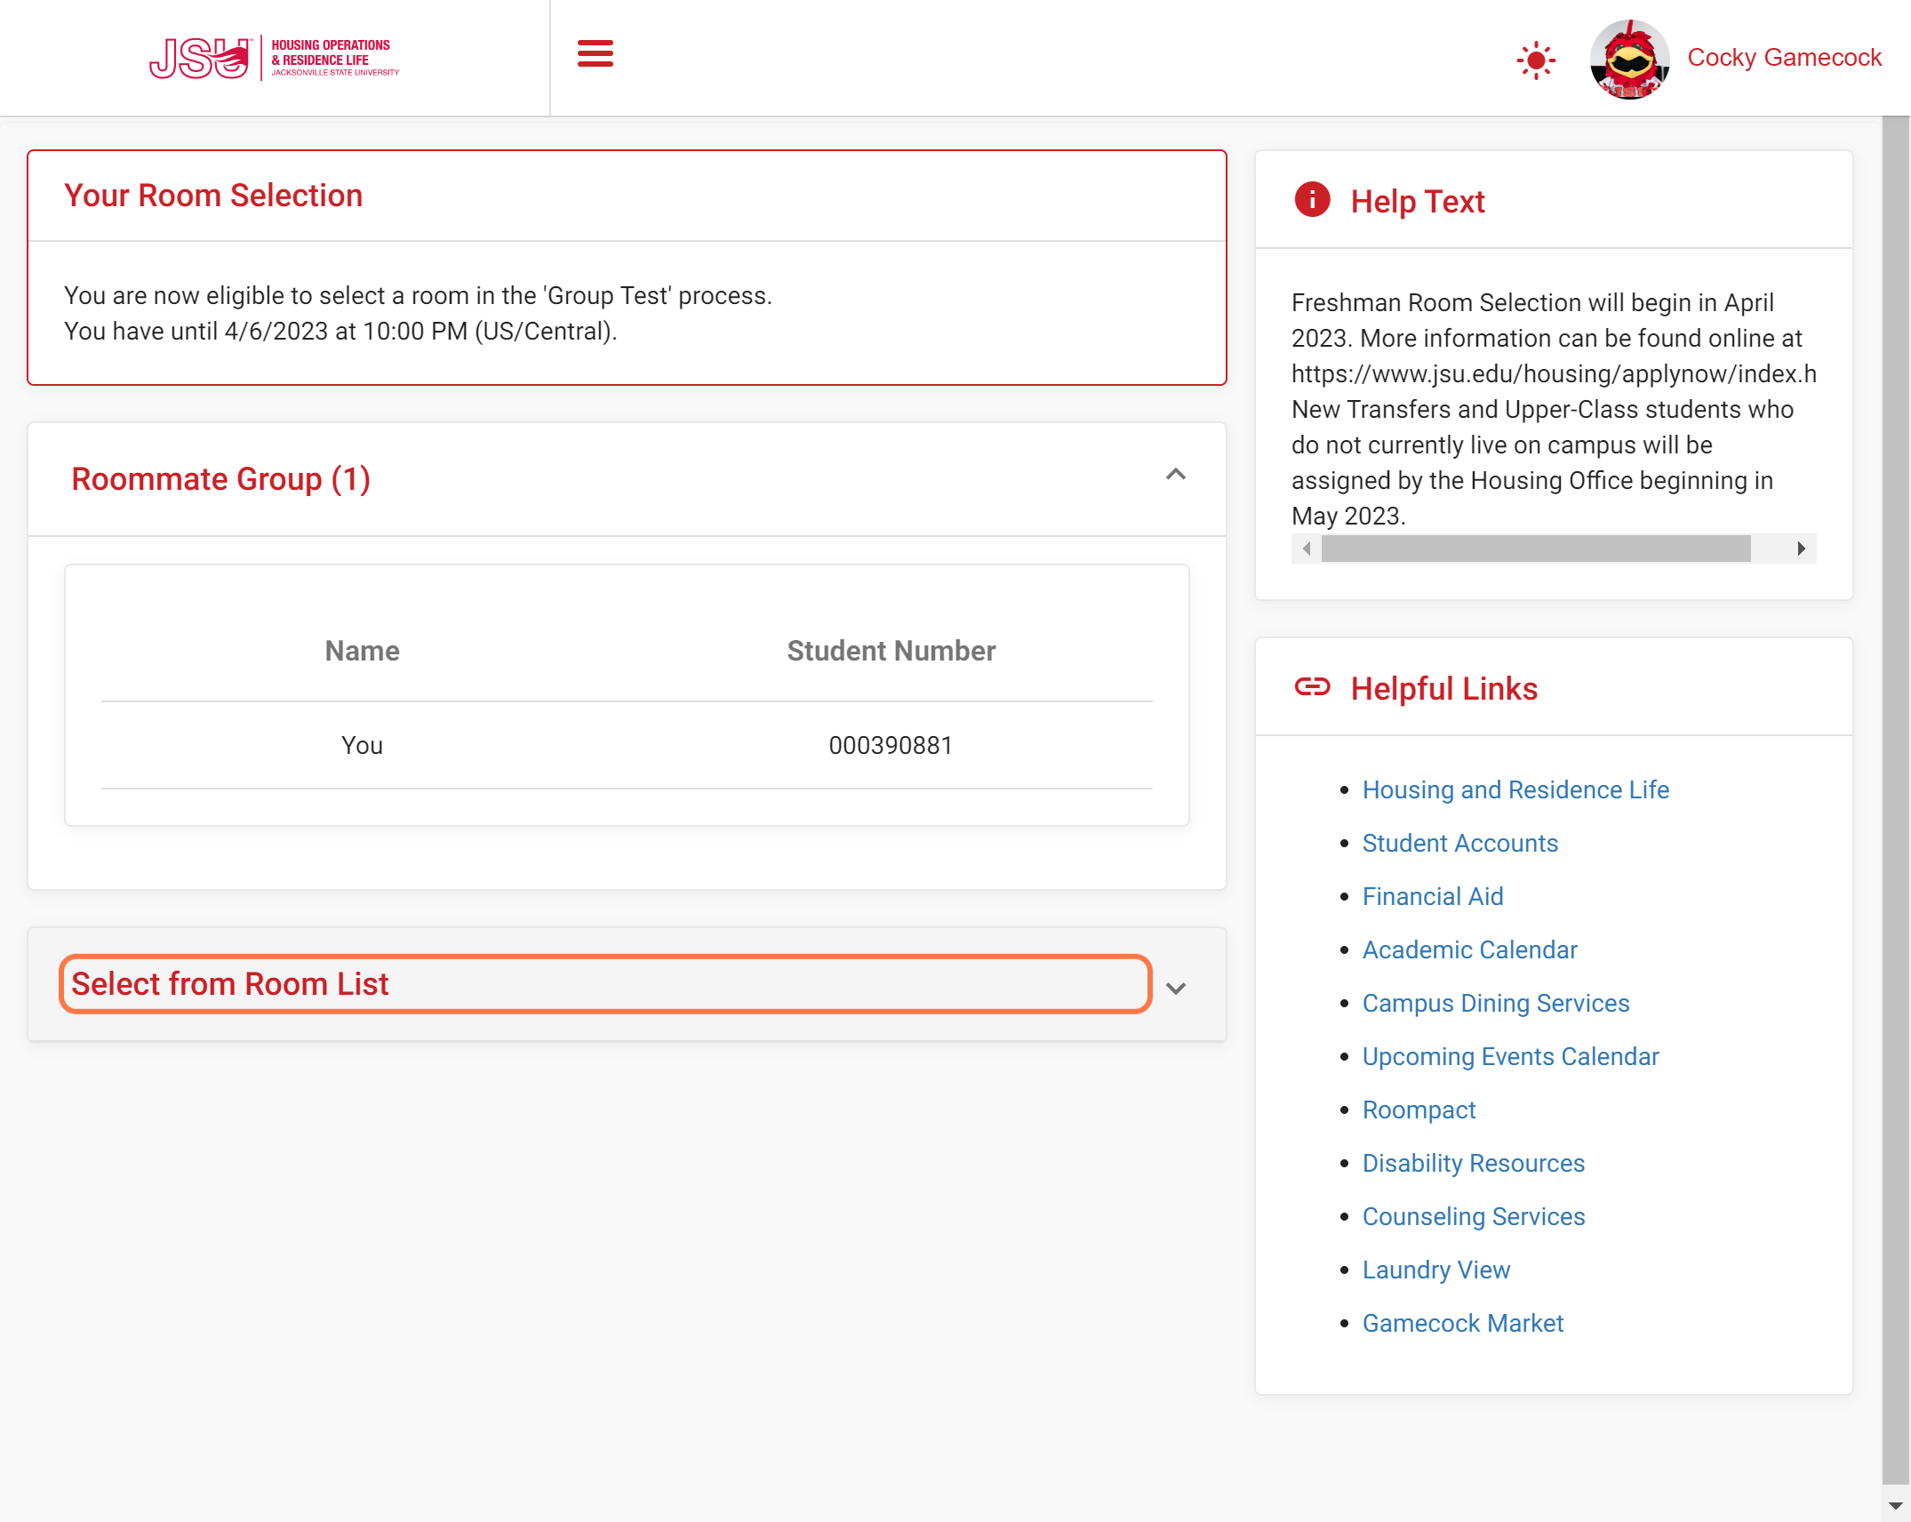The height and width of the screenshot is (1522, 1911).
Task: Click the Help Text scroll right arrow
Action: click(1800, 549)
